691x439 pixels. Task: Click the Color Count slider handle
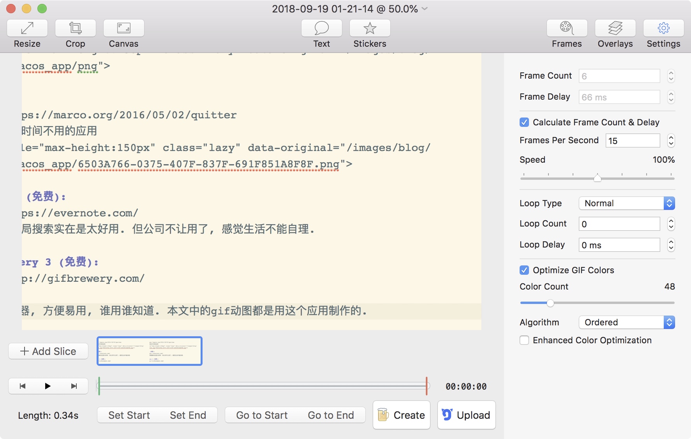coord(550,303)
